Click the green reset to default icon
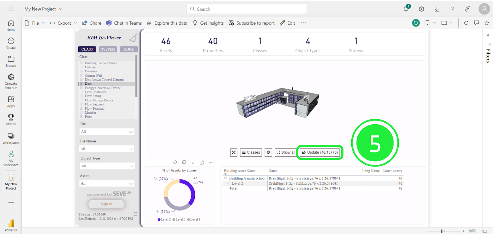Screen dimensions: 493x234 [416, 23]
